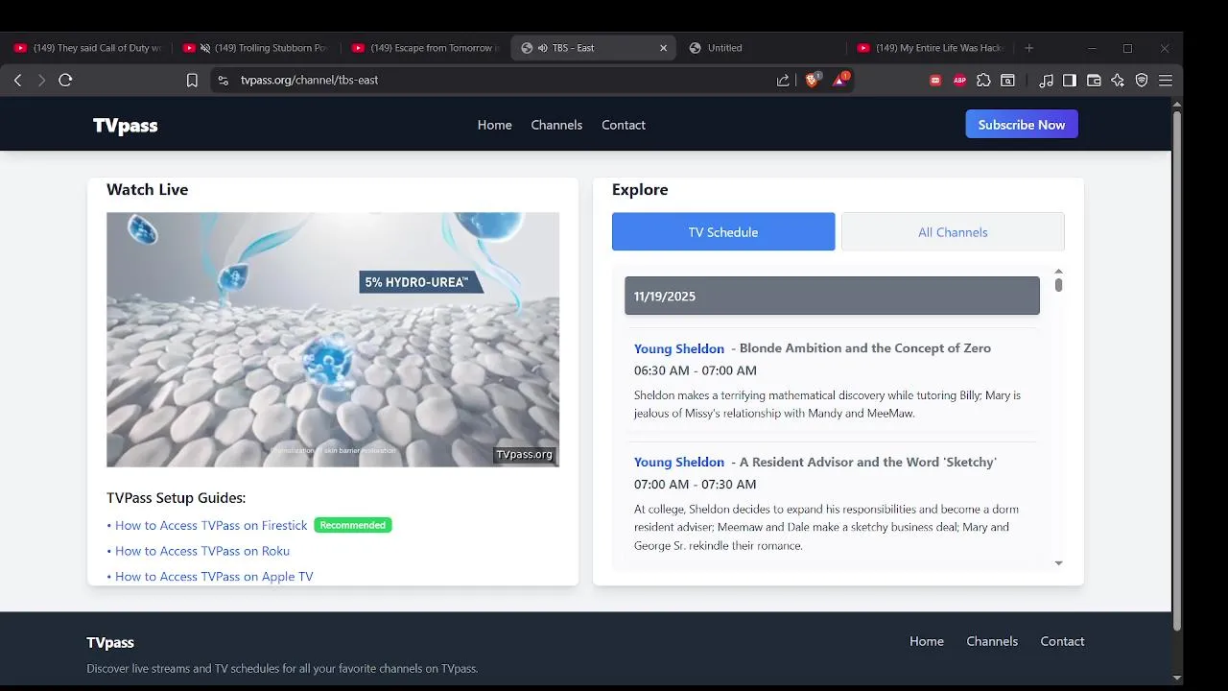Viewport: 1228px width, 691px height.
Task: Minimize the browser window
Action: (1092, 48)
